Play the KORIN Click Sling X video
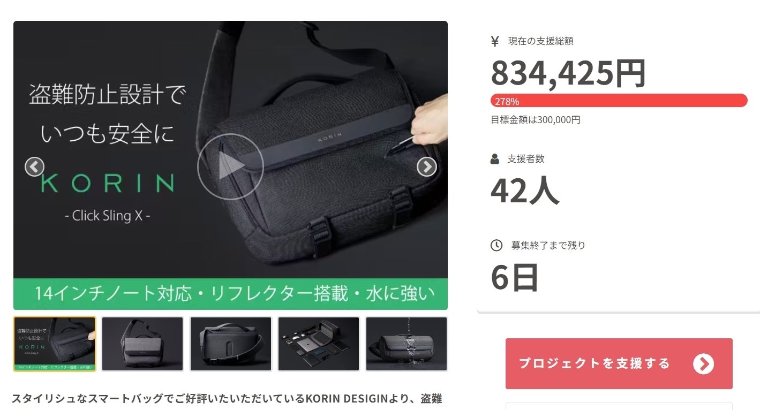Image resolution: width=760 pixels, height=410 pixels. (x=230, y=166)
